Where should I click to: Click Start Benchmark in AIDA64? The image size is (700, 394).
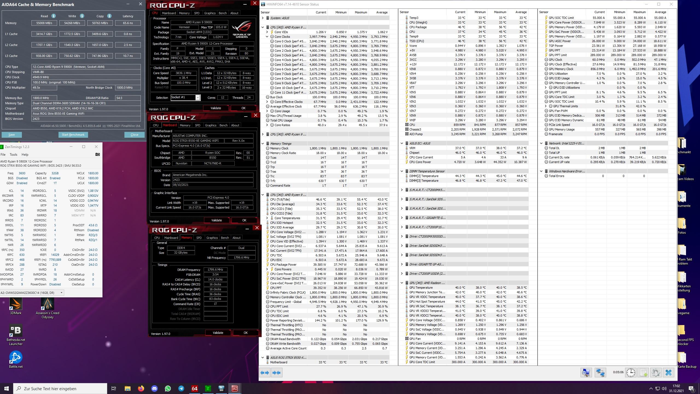(x=73, y=135)
